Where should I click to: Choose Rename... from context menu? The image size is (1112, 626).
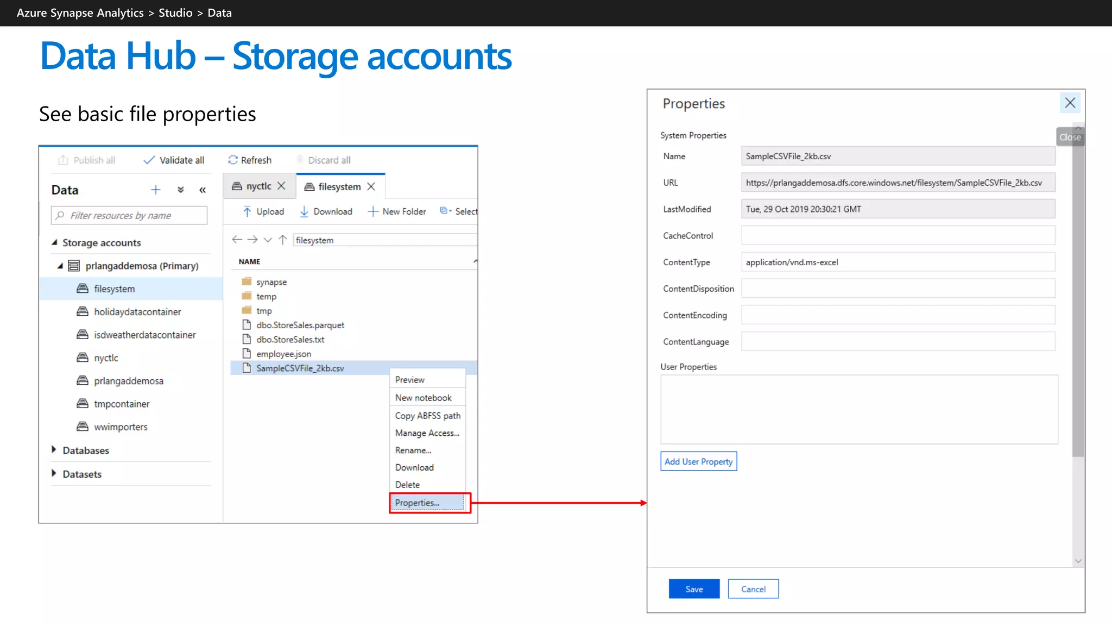[x=427, y=450]
